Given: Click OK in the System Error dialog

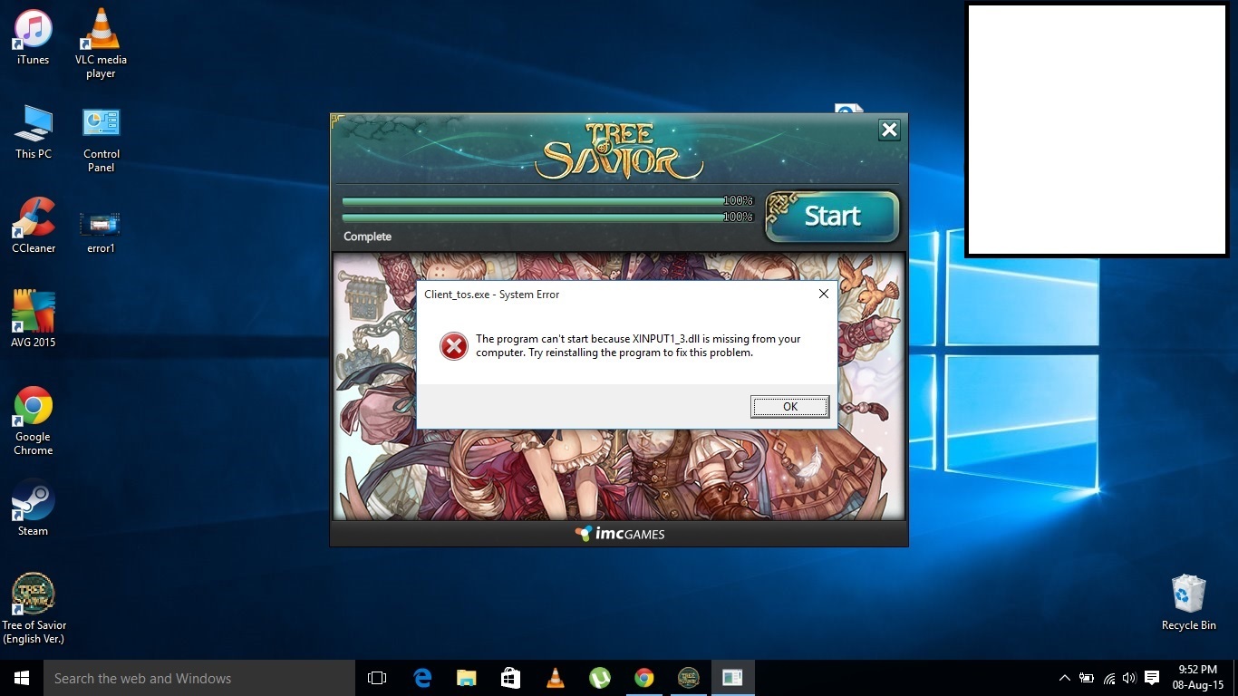Looking at the screenshot, I should pyautogui.click(x=789, y=407).
